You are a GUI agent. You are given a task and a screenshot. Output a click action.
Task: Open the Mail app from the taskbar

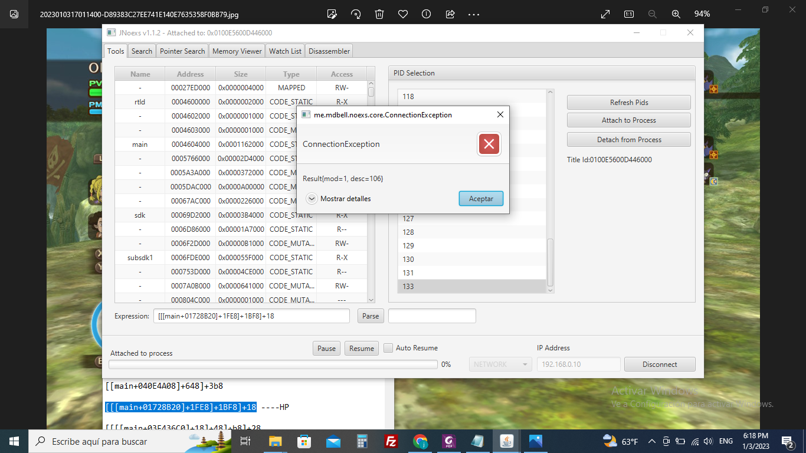(333, 441)
